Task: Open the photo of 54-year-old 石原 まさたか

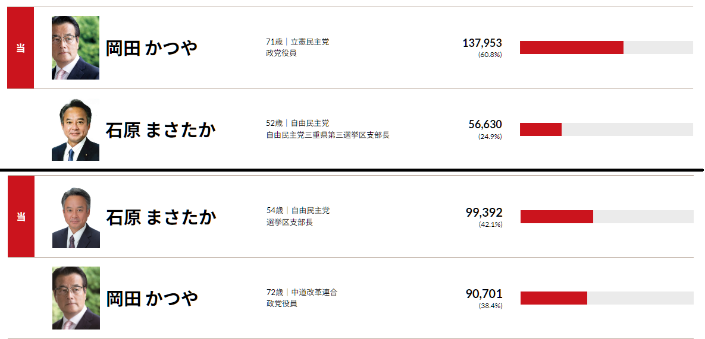Action: pyautogui.click(x=76, y=217)
